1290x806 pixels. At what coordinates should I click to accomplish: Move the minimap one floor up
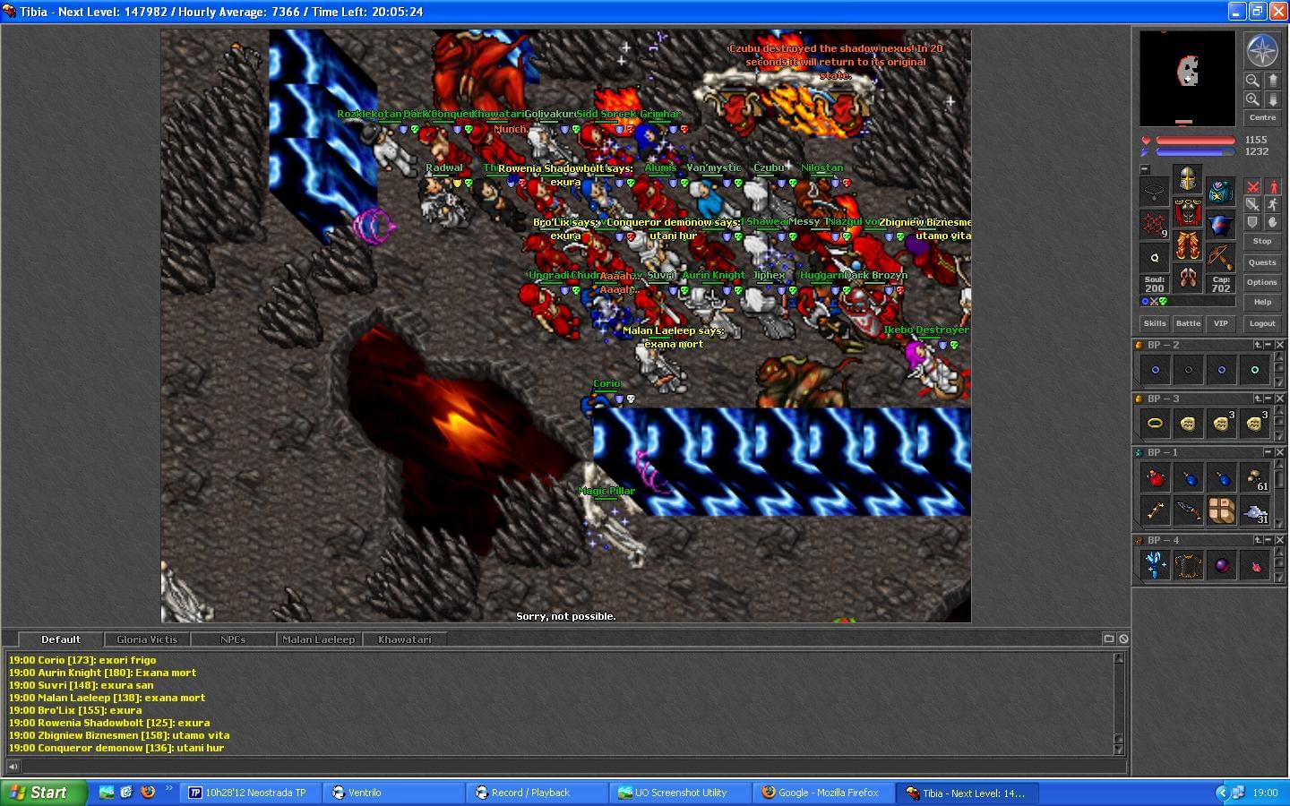point(1273,80)
